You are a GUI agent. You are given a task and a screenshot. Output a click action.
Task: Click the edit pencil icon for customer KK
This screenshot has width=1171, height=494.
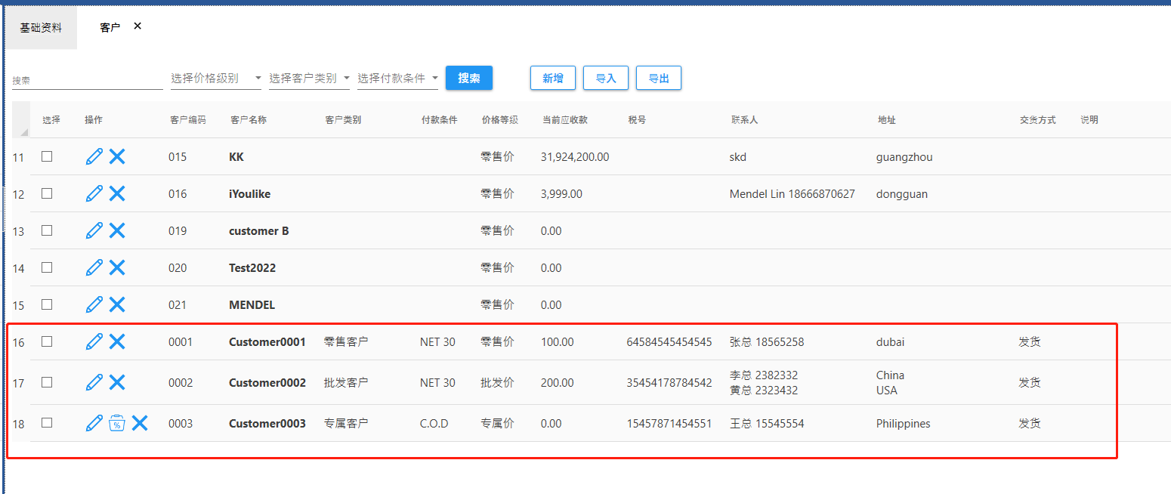[x=94, y=156]
